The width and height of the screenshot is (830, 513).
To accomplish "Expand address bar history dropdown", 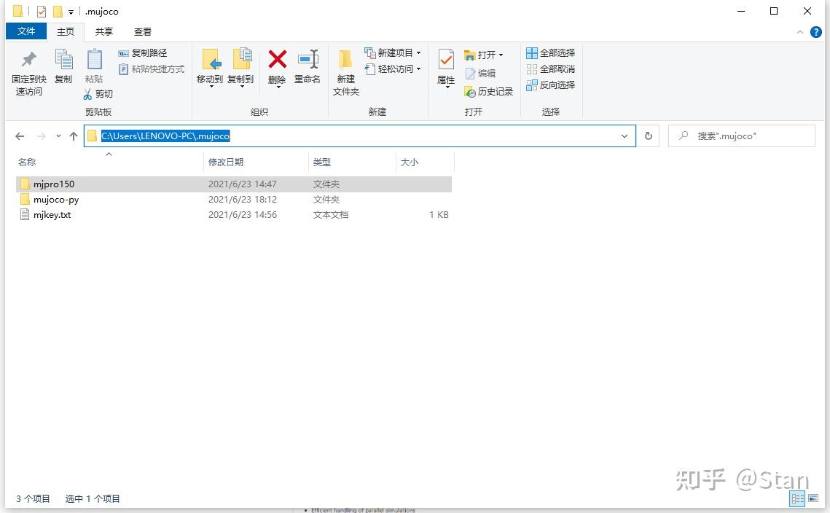I will (625, 136).
